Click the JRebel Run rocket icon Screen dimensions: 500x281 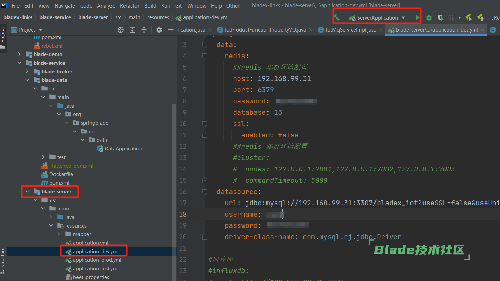click(469, 17)
